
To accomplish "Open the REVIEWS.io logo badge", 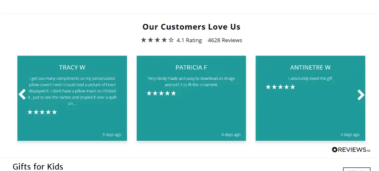I will tap(351, 150).
